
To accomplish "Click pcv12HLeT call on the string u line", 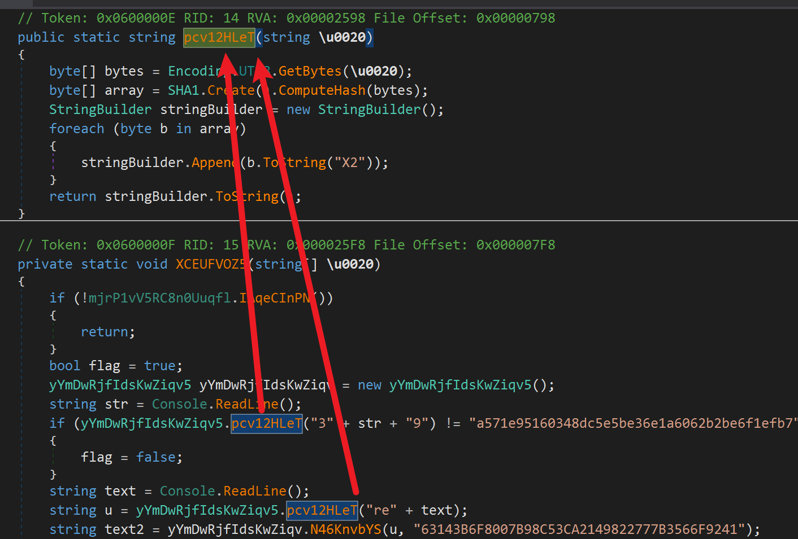I will [322, 511].
